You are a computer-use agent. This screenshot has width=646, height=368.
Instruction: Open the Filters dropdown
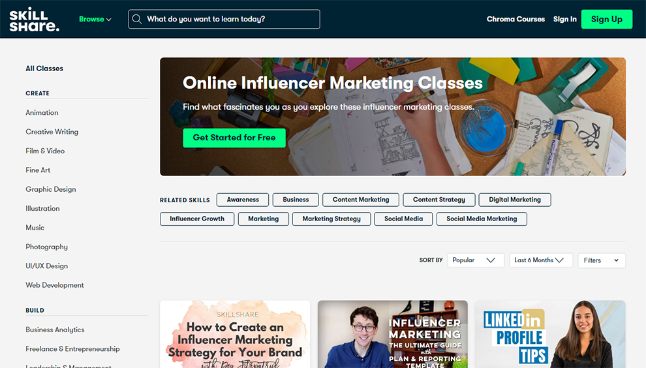coord(602,260)
